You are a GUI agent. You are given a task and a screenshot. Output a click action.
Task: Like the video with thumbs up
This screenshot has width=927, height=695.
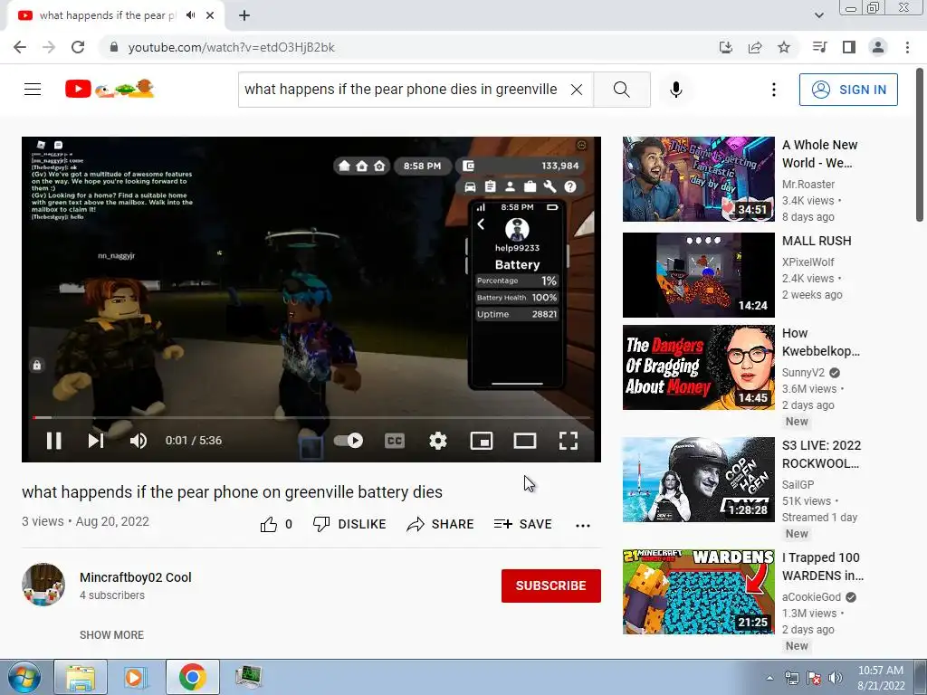[x=275, y=524]
